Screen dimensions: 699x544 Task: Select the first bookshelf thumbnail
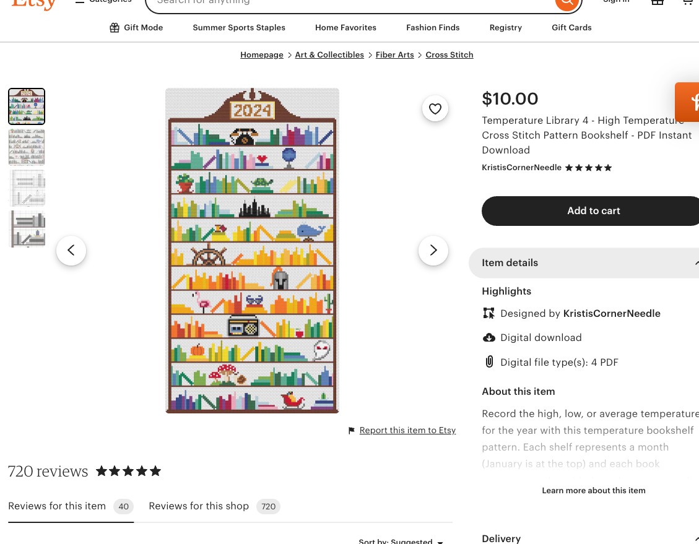coord(27,106)
